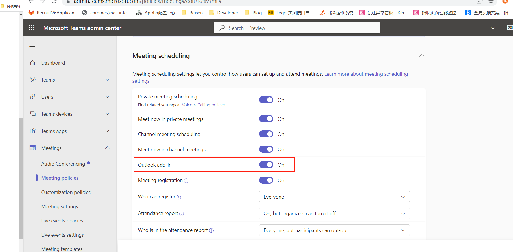Click the download icon in header

click(x=493, y=28)
